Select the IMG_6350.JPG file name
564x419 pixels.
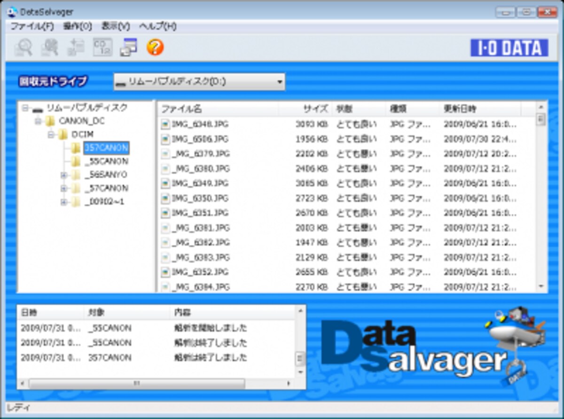point(200,198)
